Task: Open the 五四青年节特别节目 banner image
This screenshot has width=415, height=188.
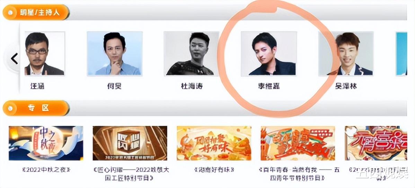Action: (x=298, y=143)
